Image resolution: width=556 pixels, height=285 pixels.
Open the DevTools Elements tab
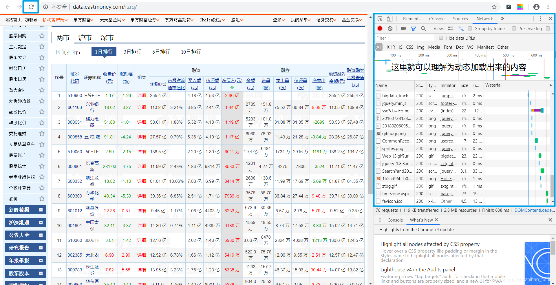411,19
